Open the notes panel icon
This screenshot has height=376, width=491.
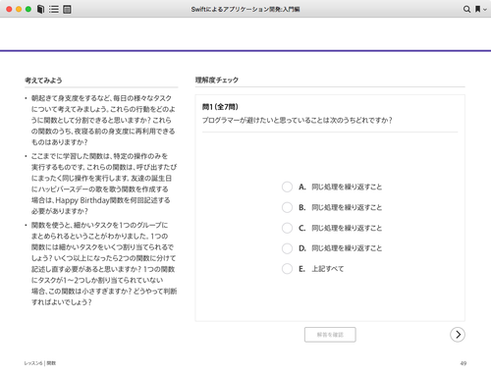pyautogui.click(x=67, y=9)
